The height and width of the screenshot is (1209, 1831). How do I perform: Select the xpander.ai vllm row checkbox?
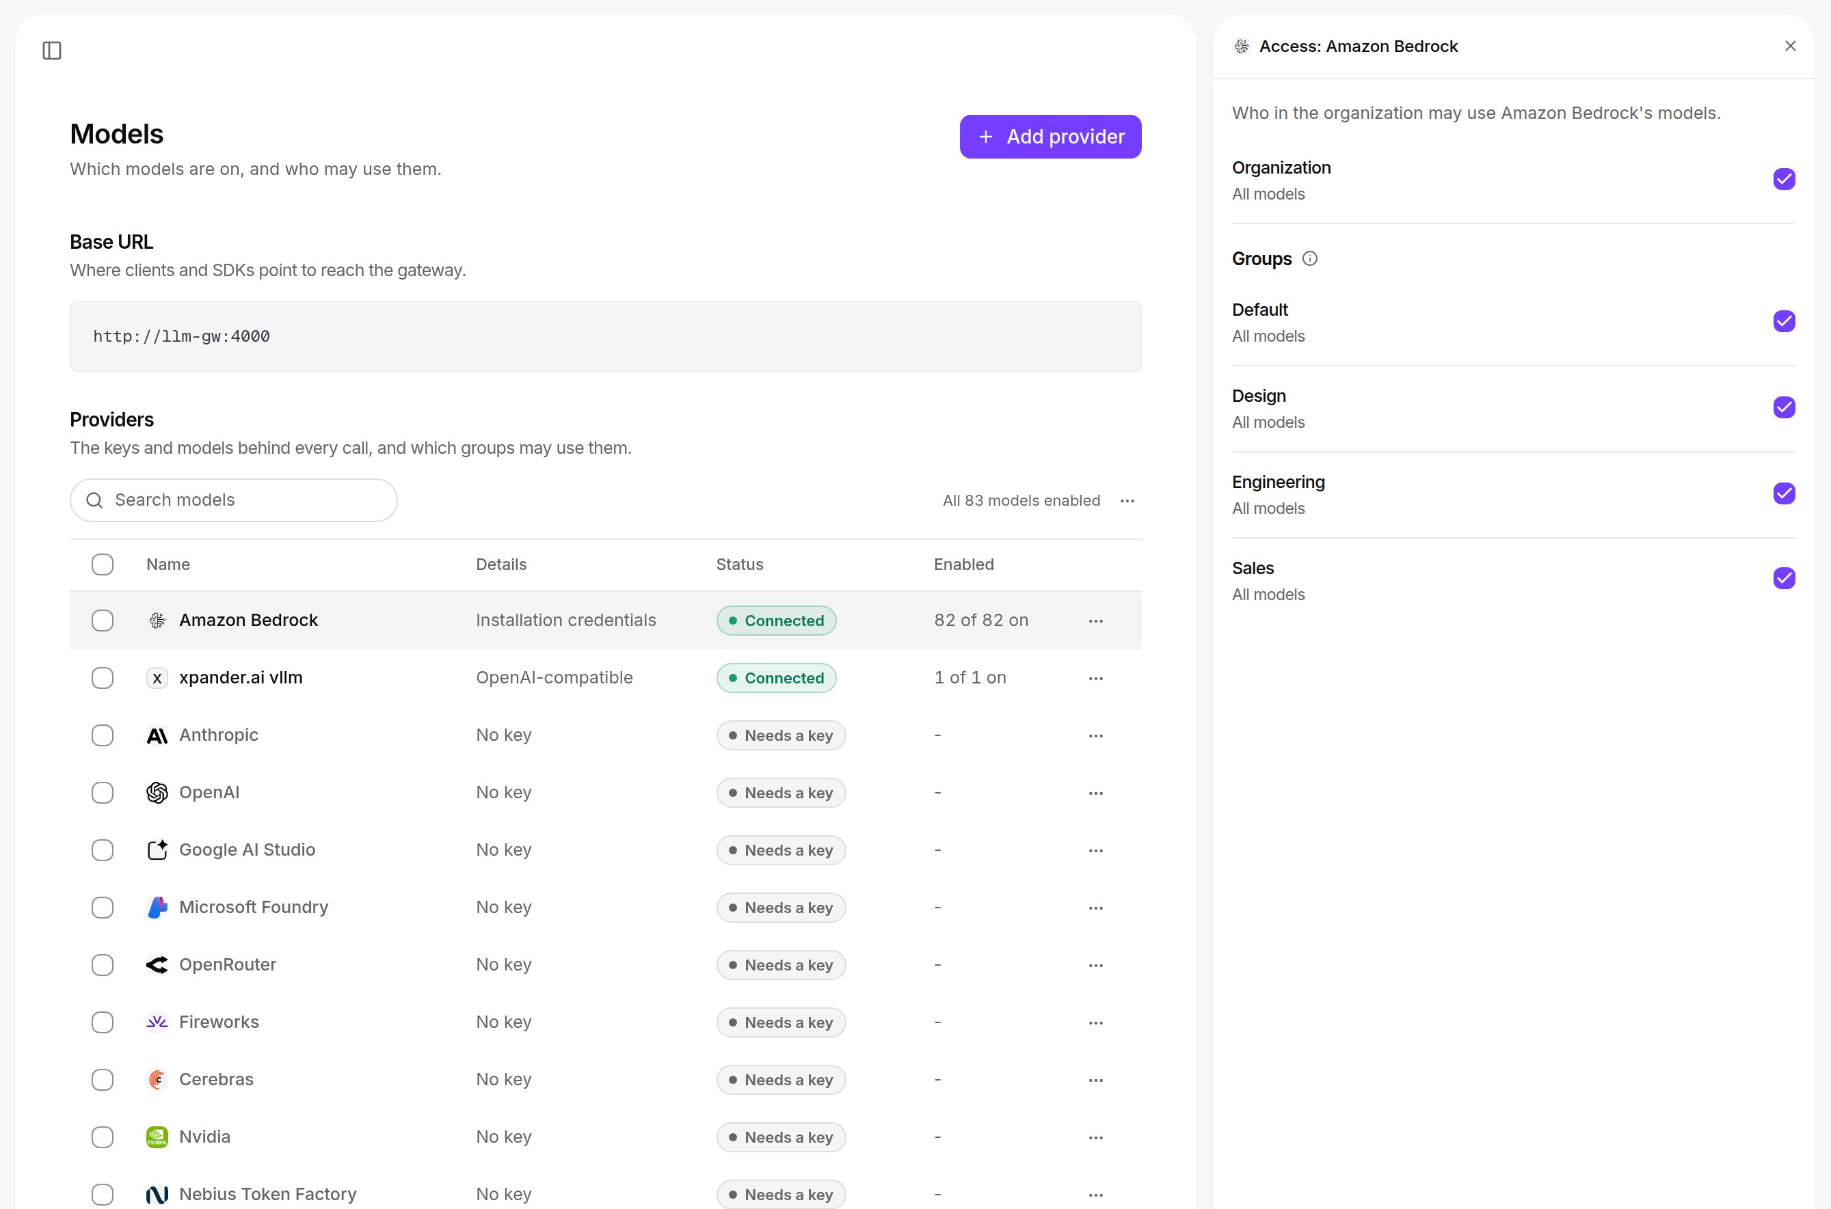pyautogui.click(x=103, y=679)
